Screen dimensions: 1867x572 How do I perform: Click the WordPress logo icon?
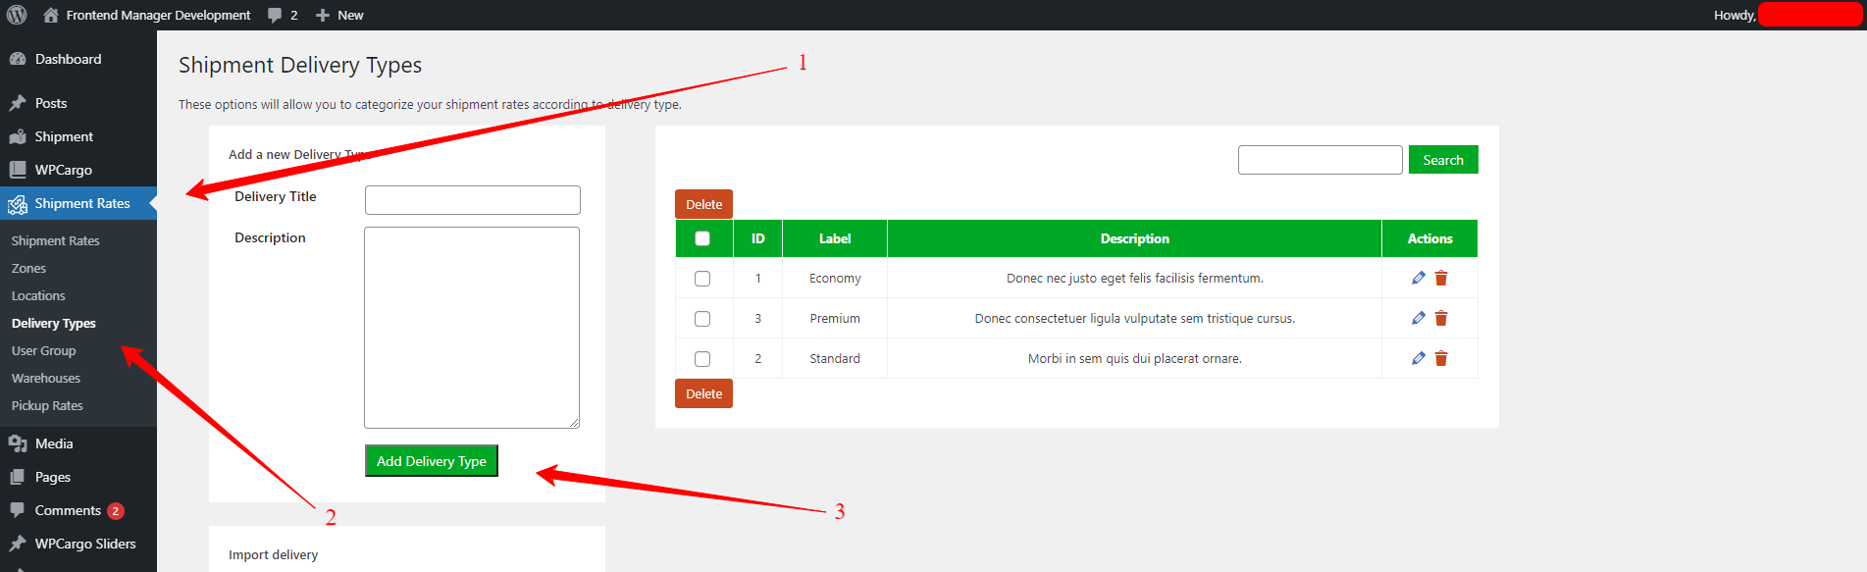point(17,15)
